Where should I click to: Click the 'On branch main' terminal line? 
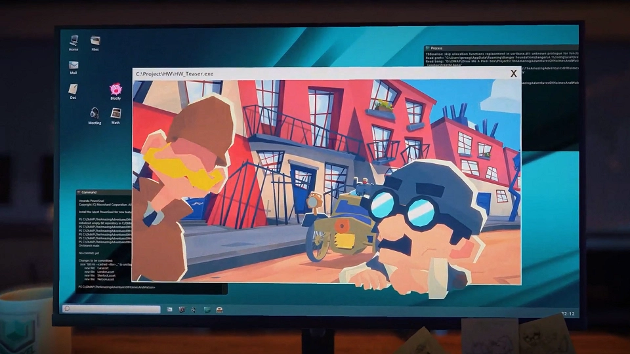point(89,246)
